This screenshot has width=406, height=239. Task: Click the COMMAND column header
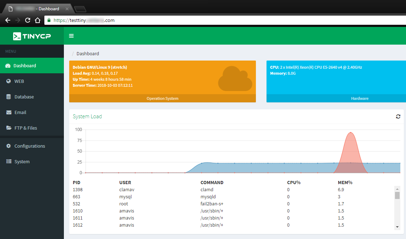pos(212,182)
